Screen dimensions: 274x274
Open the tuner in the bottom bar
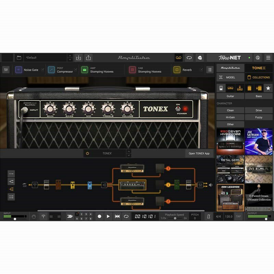(43, 216)
